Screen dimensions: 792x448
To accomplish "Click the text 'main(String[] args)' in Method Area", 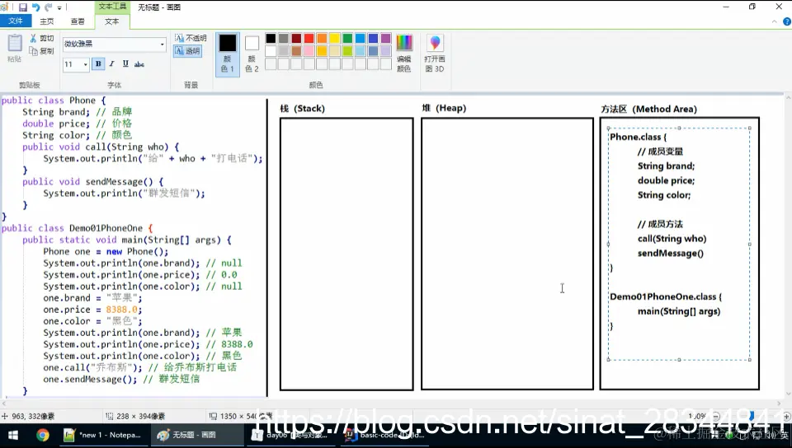I will click(x=679, y=311).
